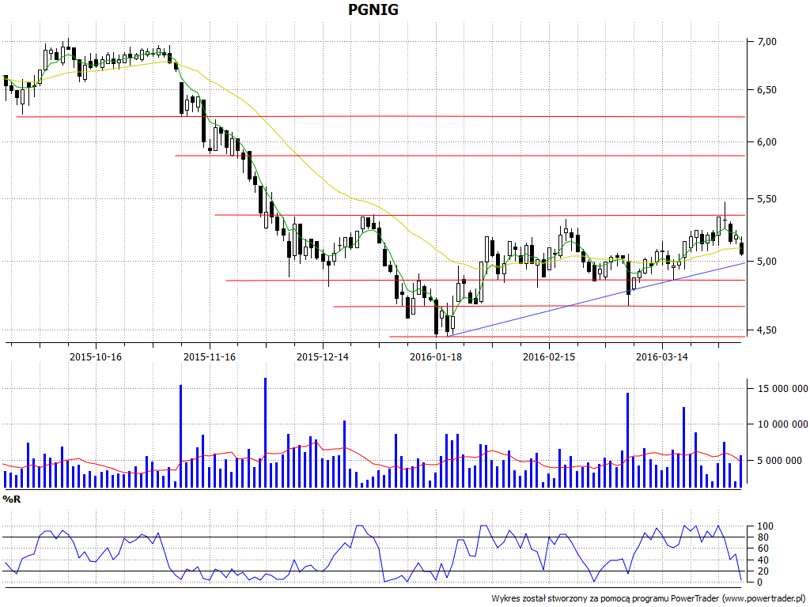Select the 2015-12-14 date label
This screenshot has width=810, height=607.
[323, 356]
